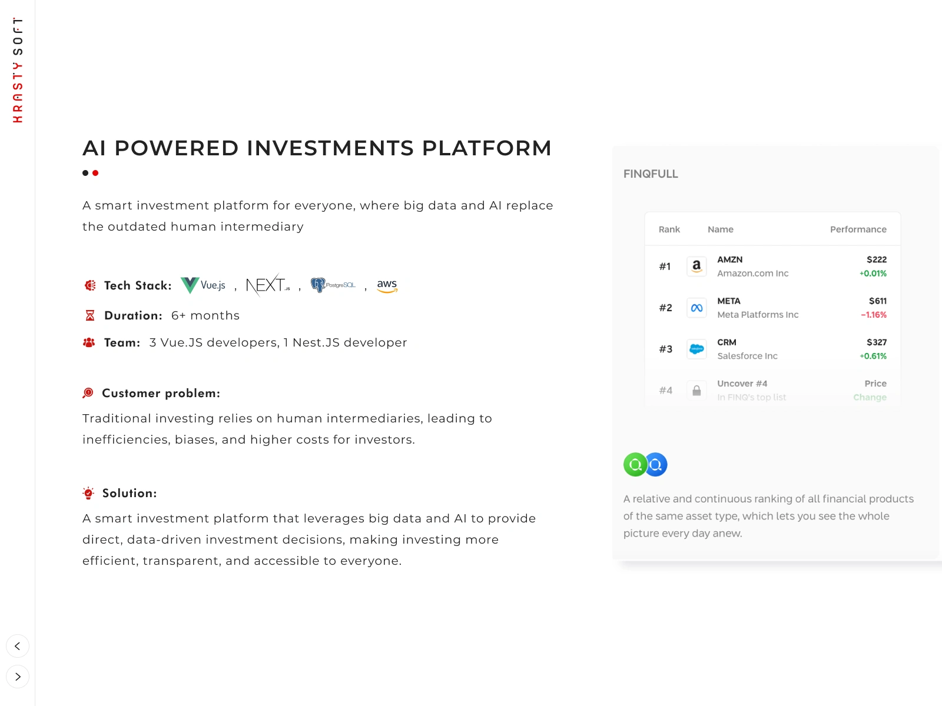Click the AWS logo
The height and width of the screenshot is (706, 942).
coord(387,285)
